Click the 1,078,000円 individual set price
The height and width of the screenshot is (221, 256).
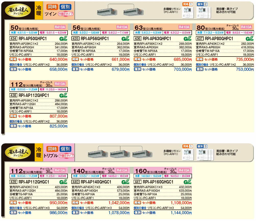coord(119,213)
